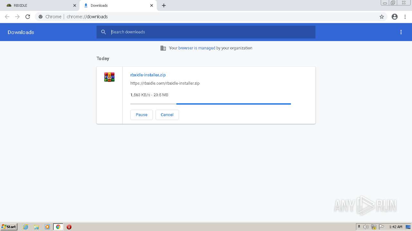The image size is (412, 231).
Task: Launch Internet Explorer from the taskbar
Action: click(x=26, y=227)
